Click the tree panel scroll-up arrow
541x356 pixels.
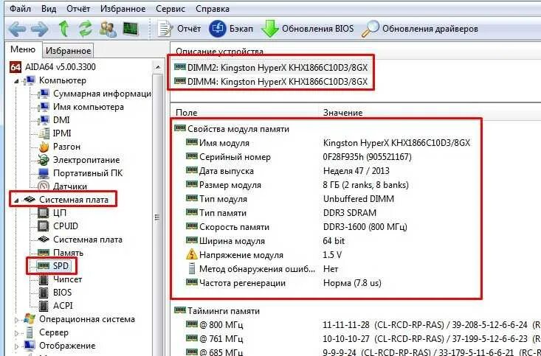tap(158, 67)
